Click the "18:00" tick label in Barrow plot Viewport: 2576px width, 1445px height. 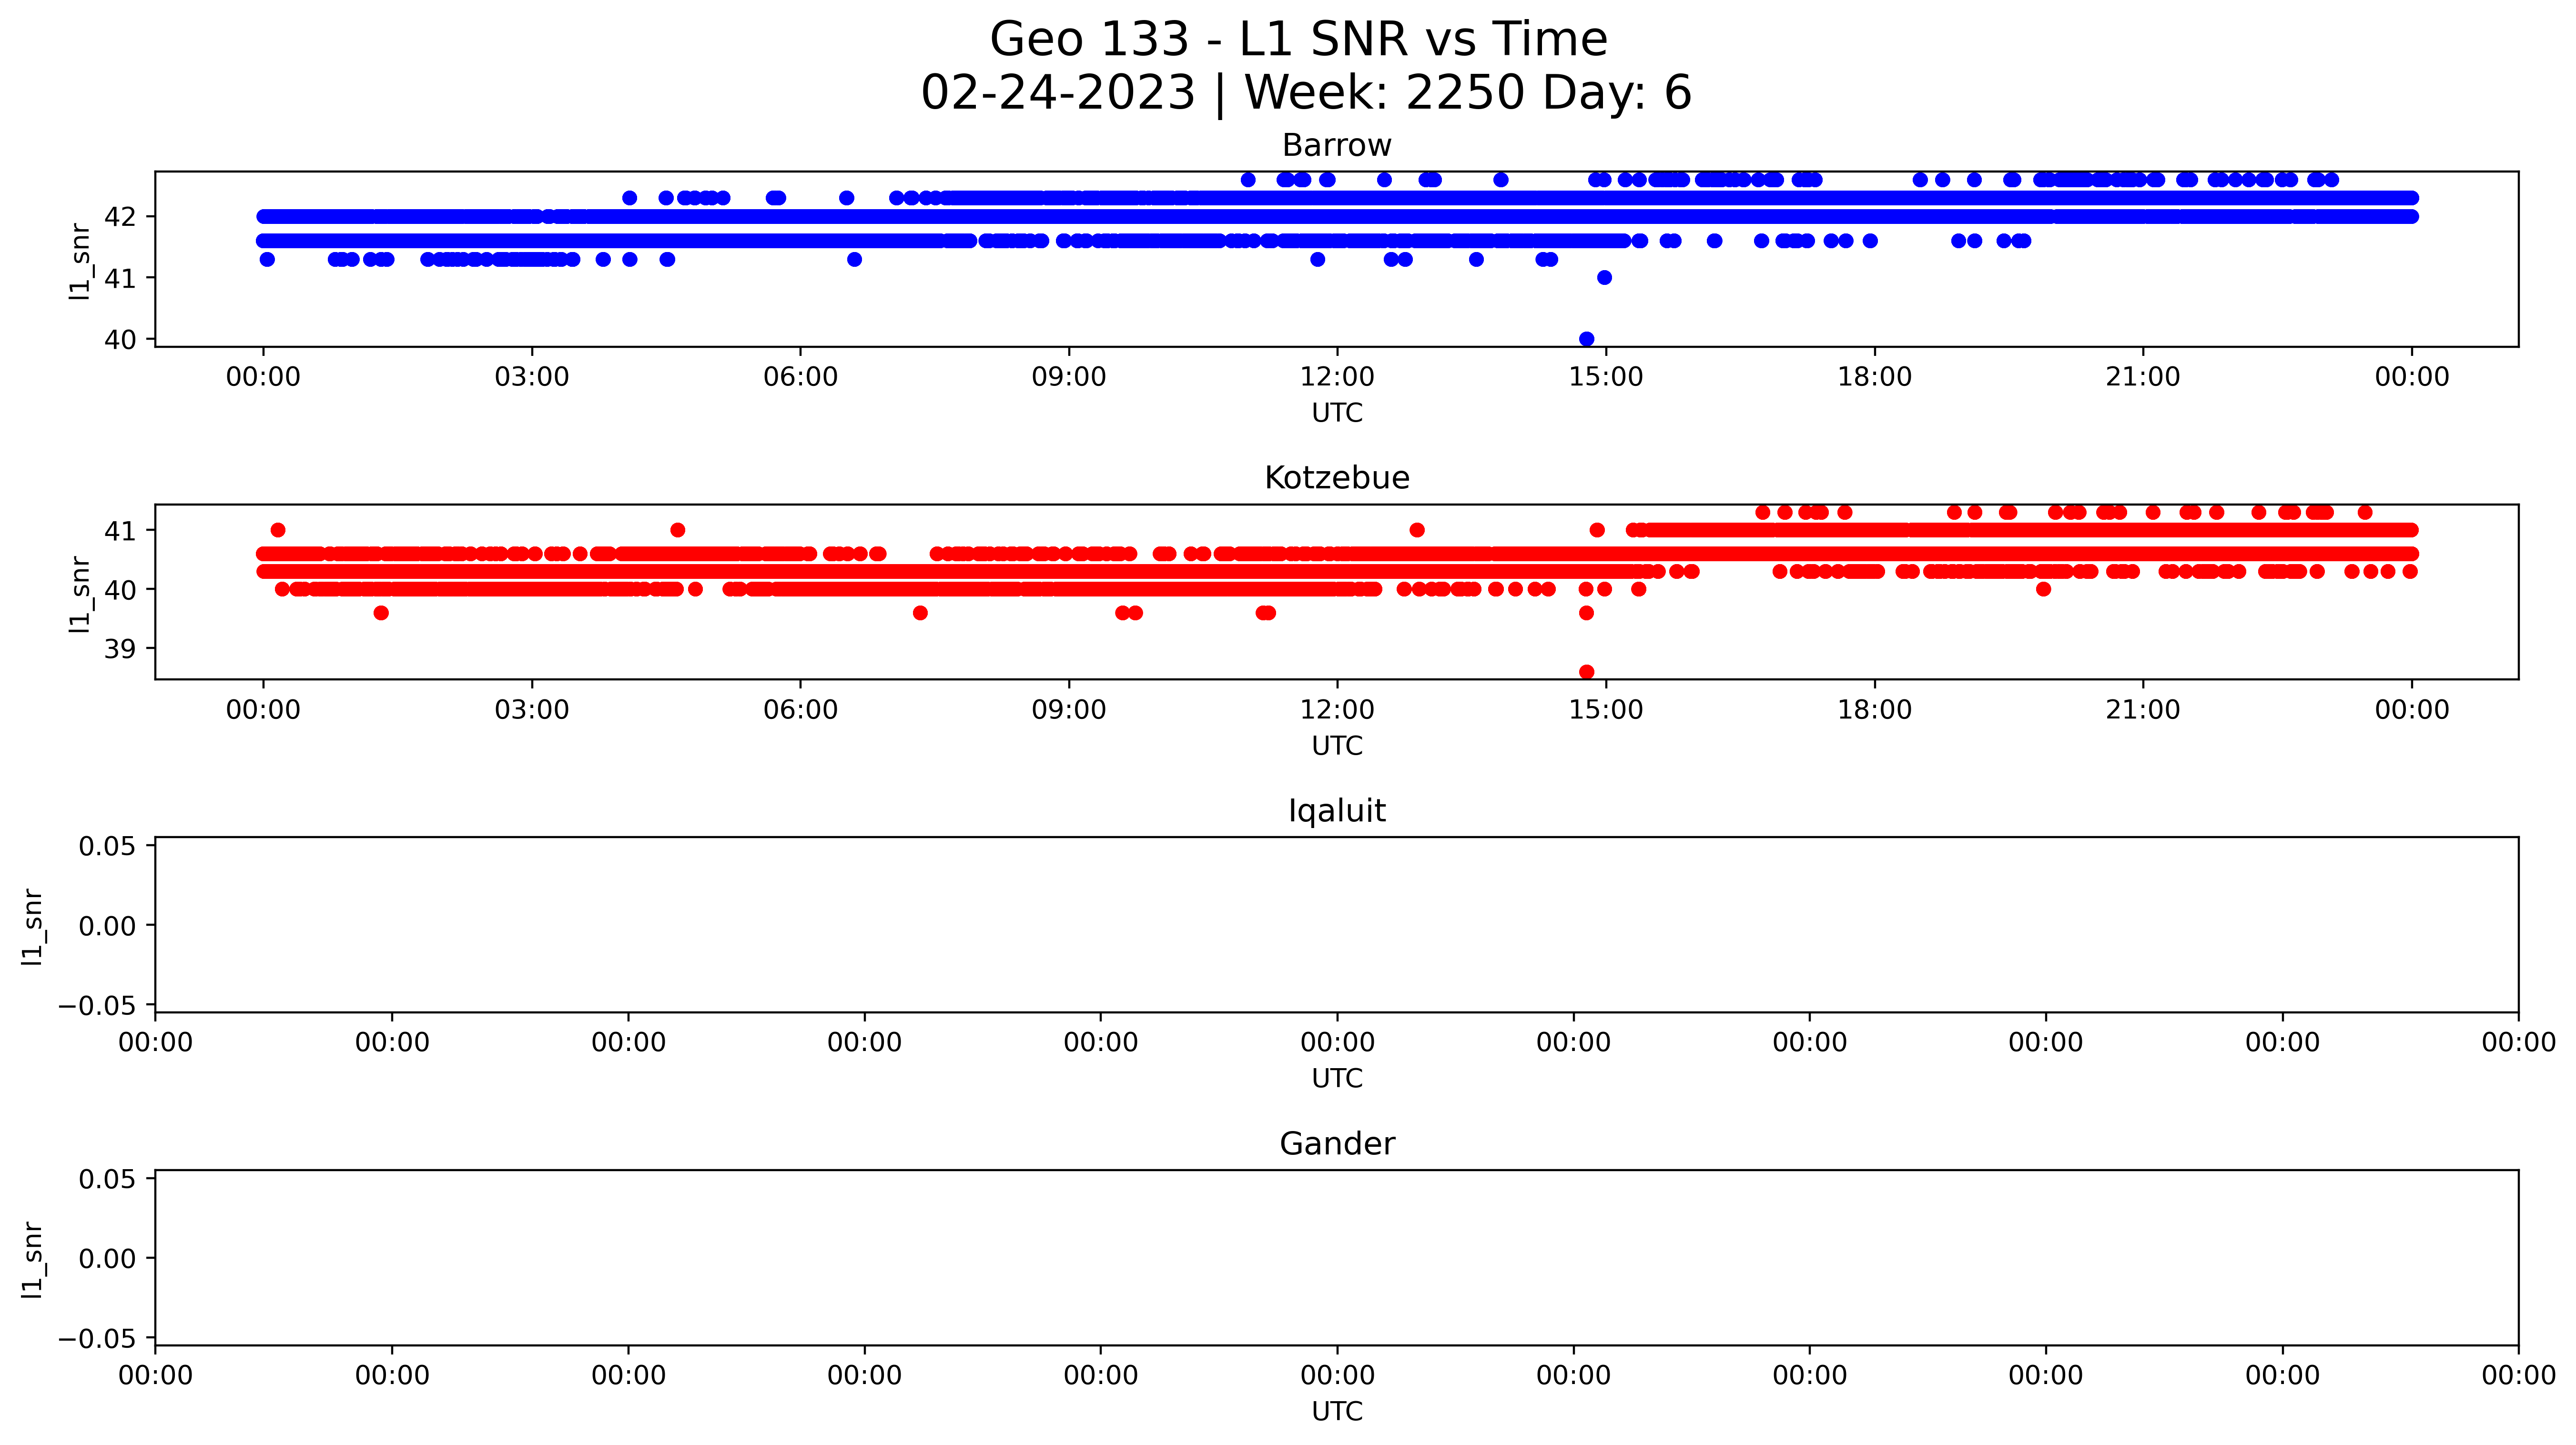click(x=1874, y=378)
